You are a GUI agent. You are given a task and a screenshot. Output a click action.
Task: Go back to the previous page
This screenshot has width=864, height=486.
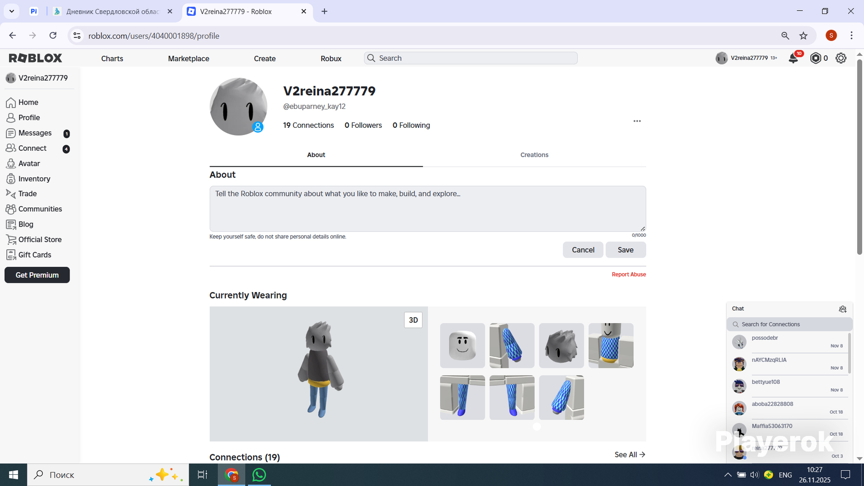coord(13,35)
